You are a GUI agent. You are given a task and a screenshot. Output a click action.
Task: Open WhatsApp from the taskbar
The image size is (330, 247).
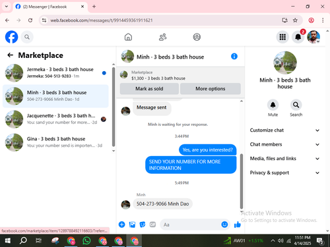86,240
